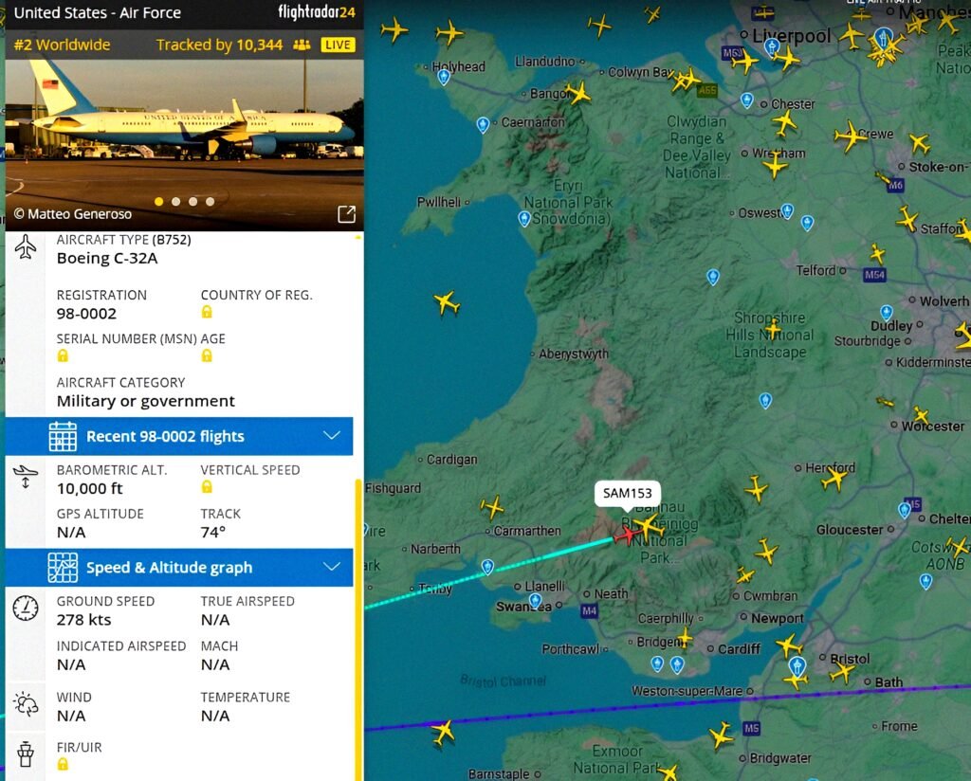Click the lock icon under Country of Reg.
Image resolution: width=971 pixels, height=781 pixels.
207,312
